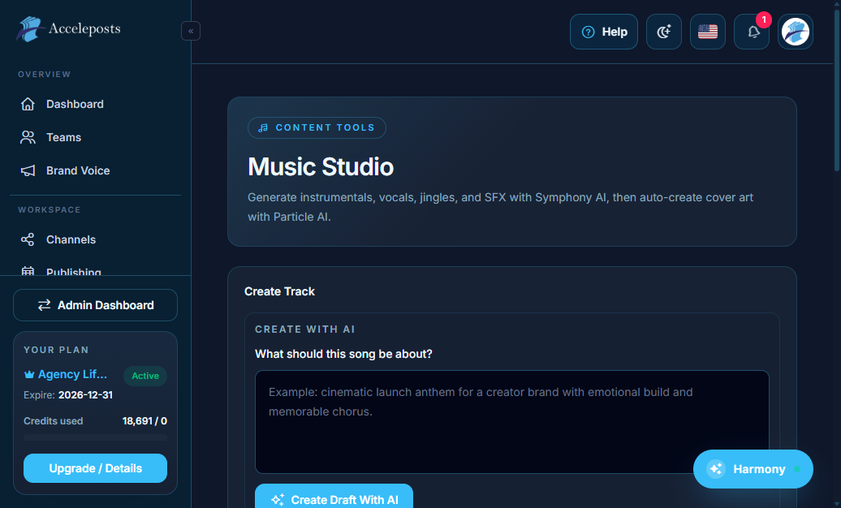
Task: Click the sparkle icon on Create Draft button
Action: [278, 500]
